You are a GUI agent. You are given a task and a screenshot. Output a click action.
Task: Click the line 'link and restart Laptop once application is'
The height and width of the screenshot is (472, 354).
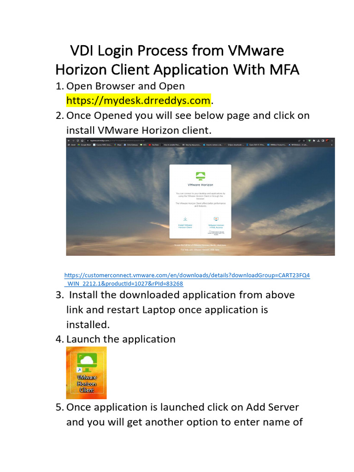(x=167, y=310)
